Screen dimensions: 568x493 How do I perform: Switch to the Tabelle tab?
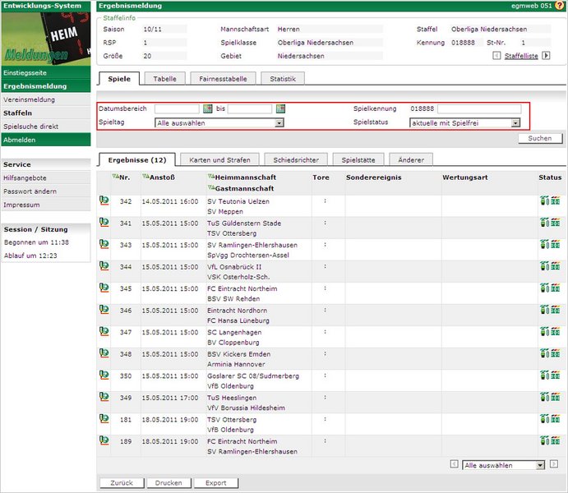[x=164, y=79]
